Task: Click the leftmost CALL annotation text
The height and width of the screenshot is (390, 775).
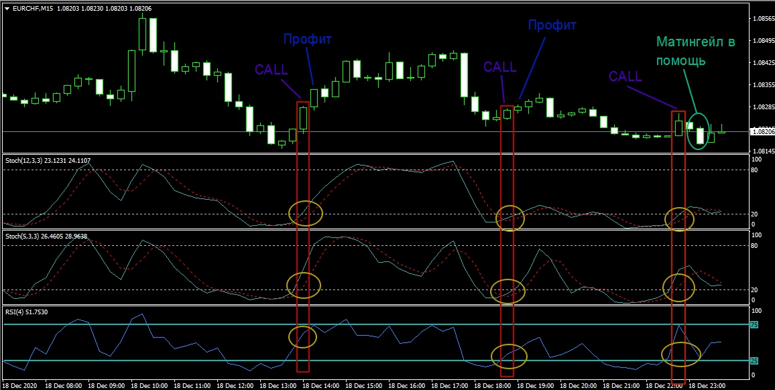Action: pos(271,69)
